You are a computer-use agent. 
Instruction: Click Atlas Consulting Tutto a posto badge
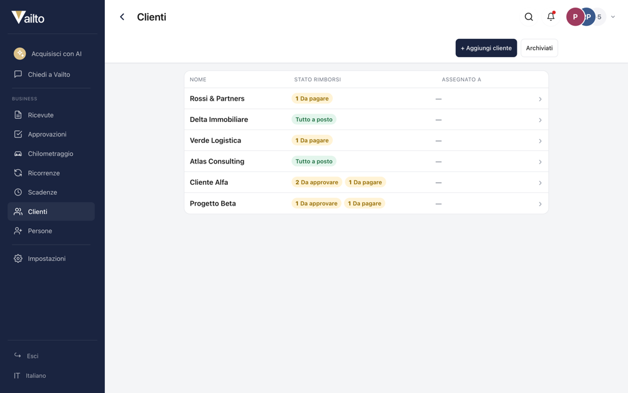coord(314,161)
